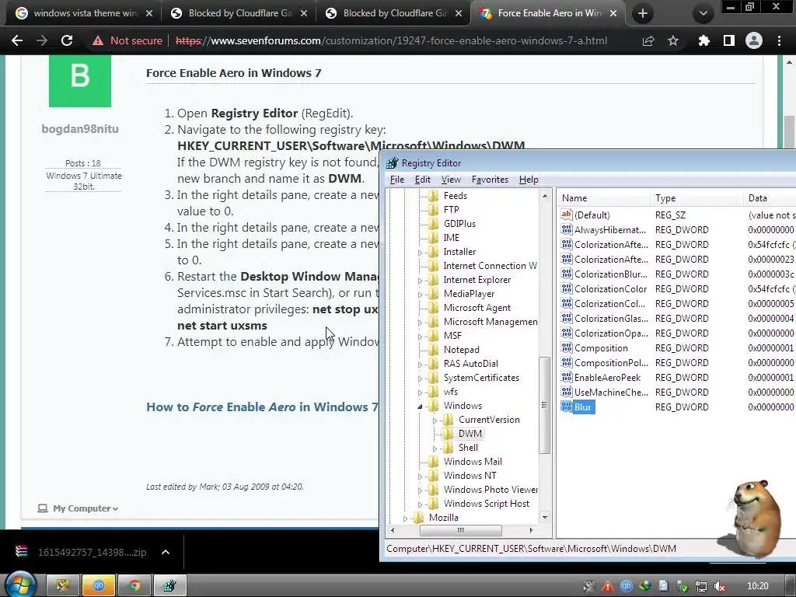
Task: Open the Help menu in Registry Editor
Action: coord(529,180)
